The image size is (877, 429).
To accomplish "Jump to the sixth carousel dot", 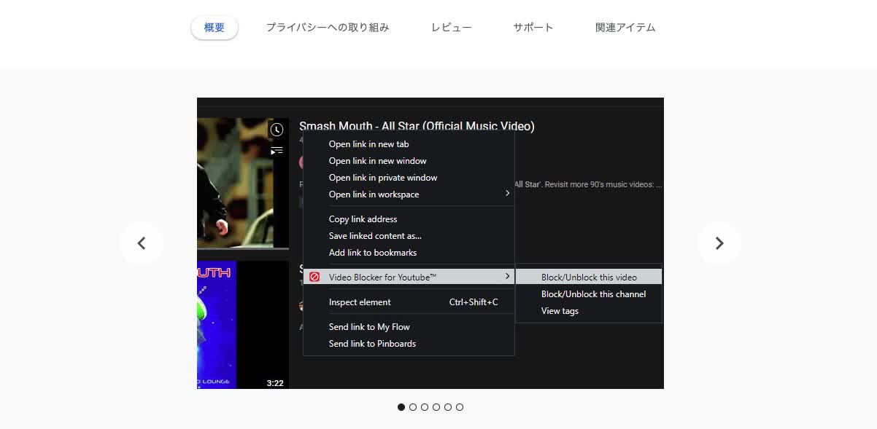I will click(460, 407).
